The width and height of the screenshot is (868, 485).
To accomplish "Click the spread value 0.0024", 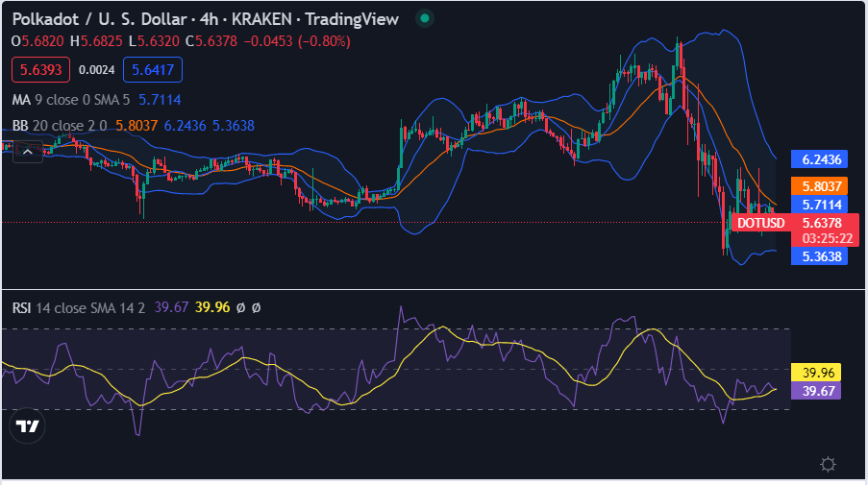I will coord(97,70).
